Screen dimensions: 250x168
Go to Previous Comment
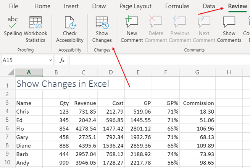pos(180,29)
